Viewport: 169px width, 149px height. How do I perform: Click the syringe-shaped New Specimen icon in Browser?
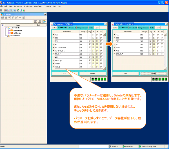point(10,17)
